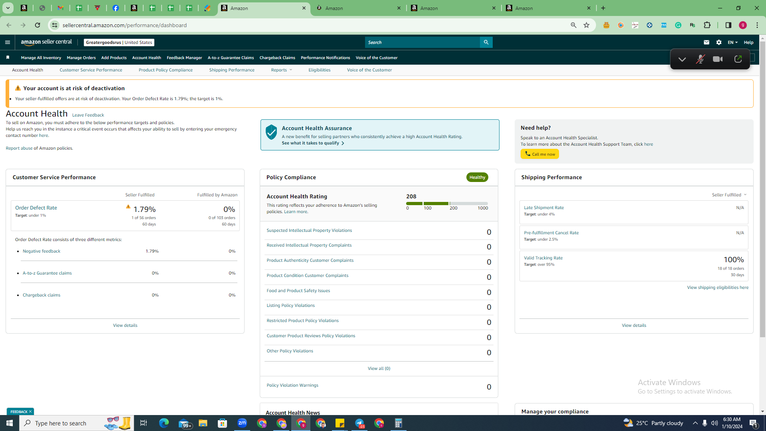Open Product Policy Compliance tab
The height and width of the screenshot is (431, 766).
click(x=166, y=70)
